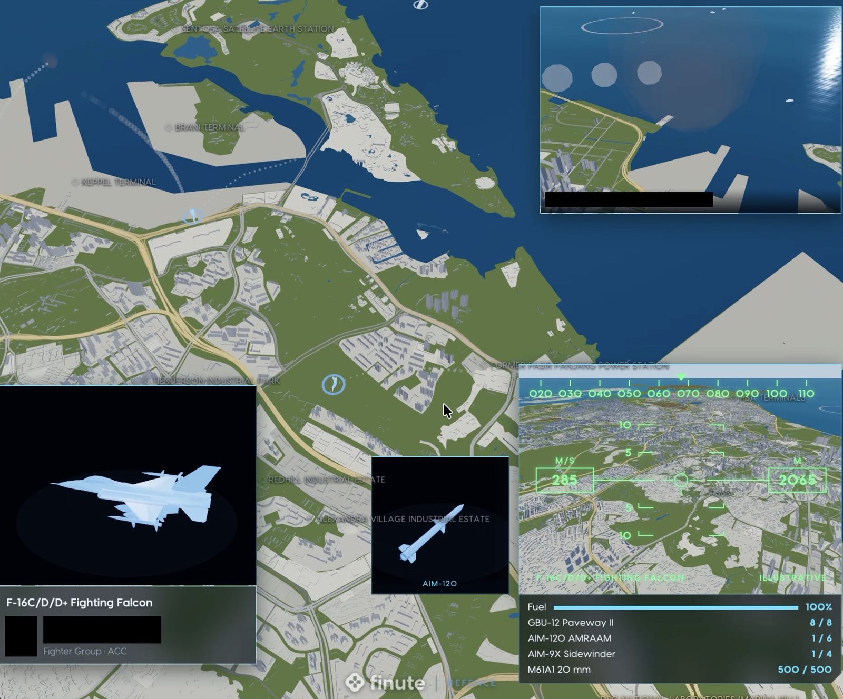
Task: Click the SENTOSA SATELLITE EARTH STATION label
Action: click(x=258, y=29)
